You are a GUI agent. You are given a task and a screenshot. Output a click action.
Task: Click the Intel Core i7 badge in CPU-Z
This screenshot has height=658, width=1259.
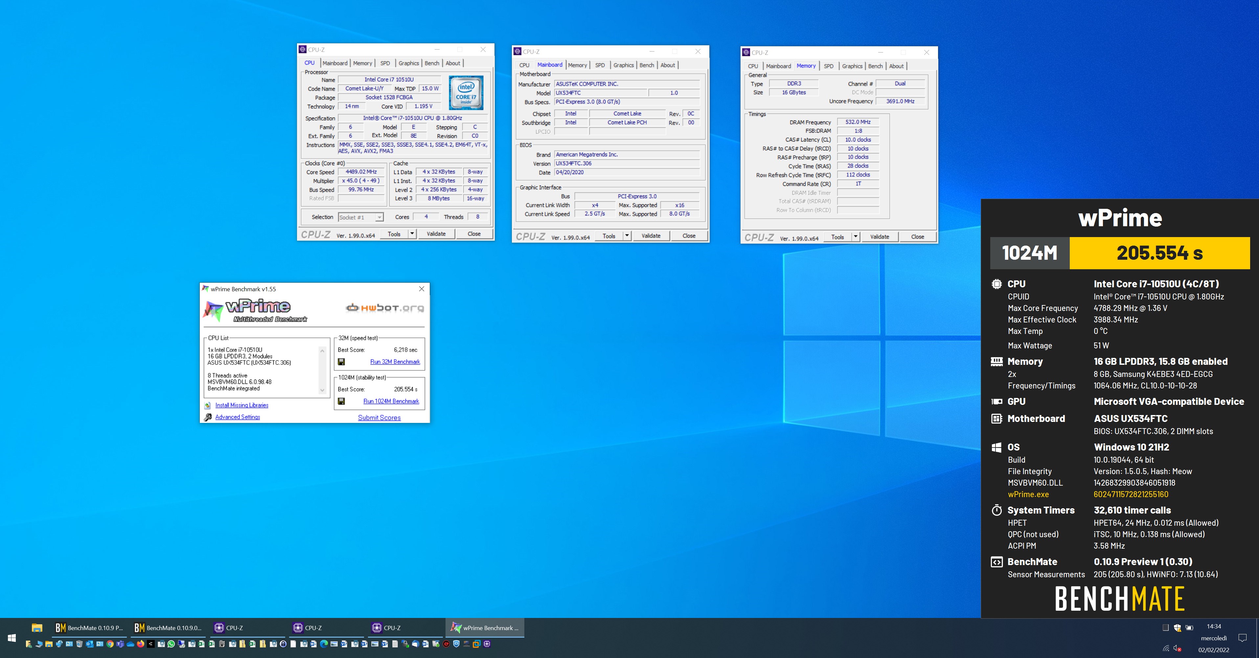[x=466, y=92]
